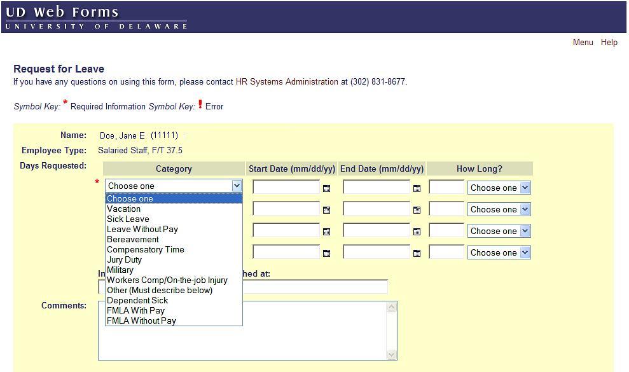This screenshot has width=629, height=372.
Task: Click the Comments box scrollbar down arrow
Action: click(x=391, y=354)
